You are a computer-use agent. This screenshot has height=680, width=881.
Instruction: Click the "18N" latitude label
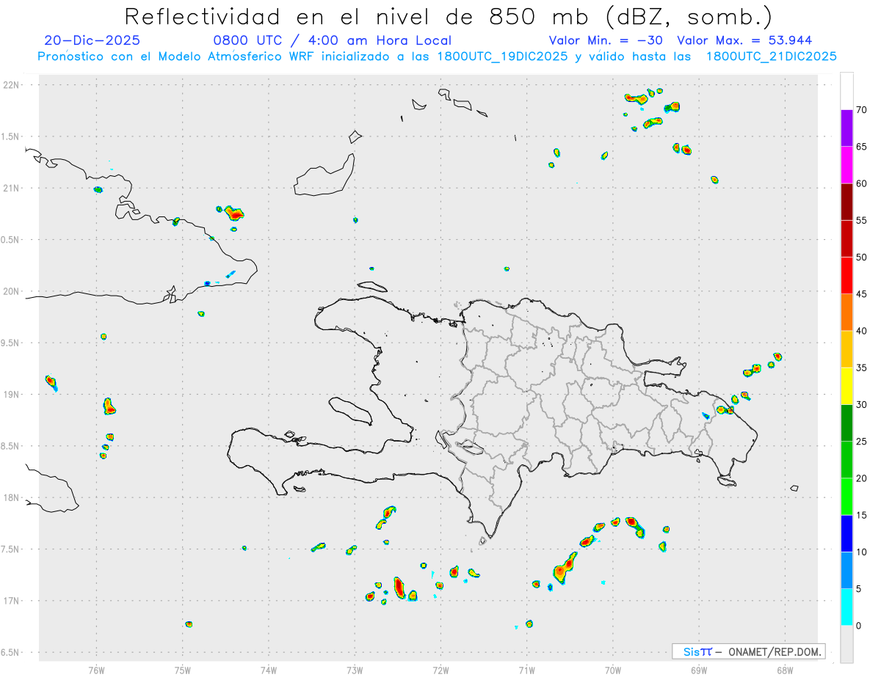[12, 497]
